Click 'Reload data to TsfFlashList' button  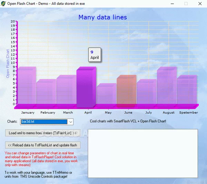(x=43, y=145)
